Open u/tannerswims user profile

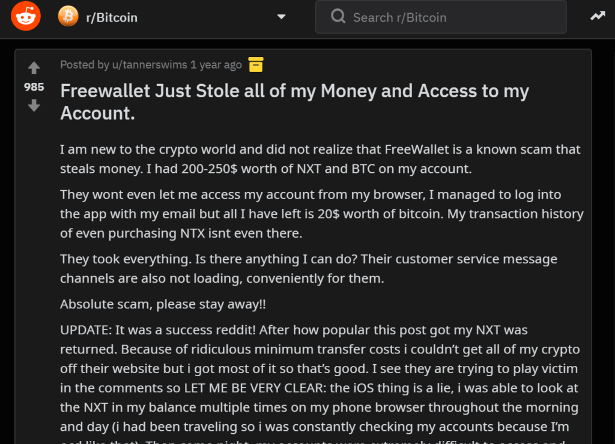tap(150, 65)
